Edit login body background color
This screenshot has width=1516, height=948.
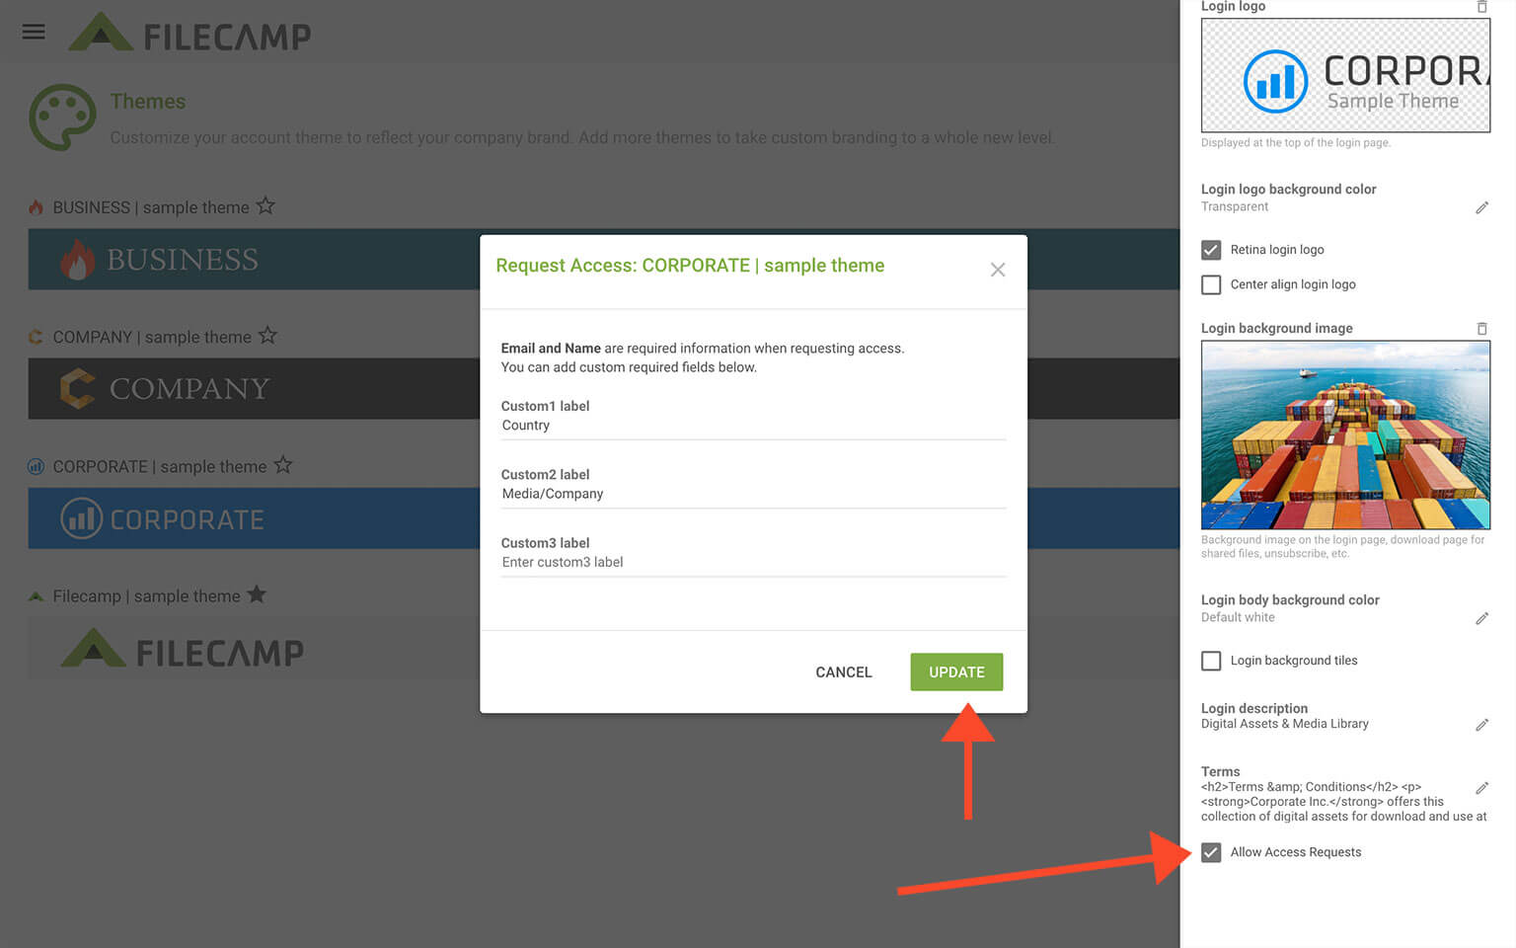click(1481, 618)
